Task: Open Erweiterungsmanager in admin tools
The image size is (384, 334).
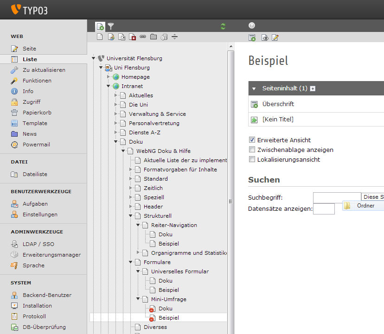Action: coord(51,255)
